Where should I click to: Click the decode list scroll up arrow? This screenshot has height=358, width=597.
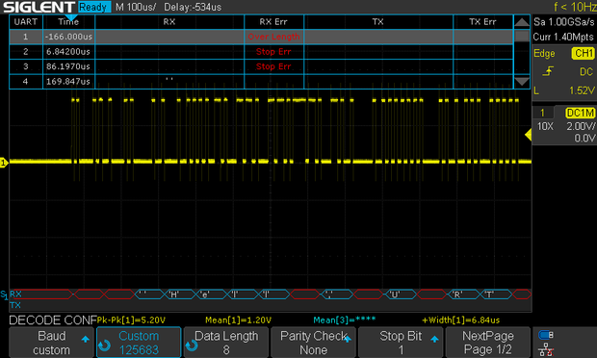tap(522, 22)
